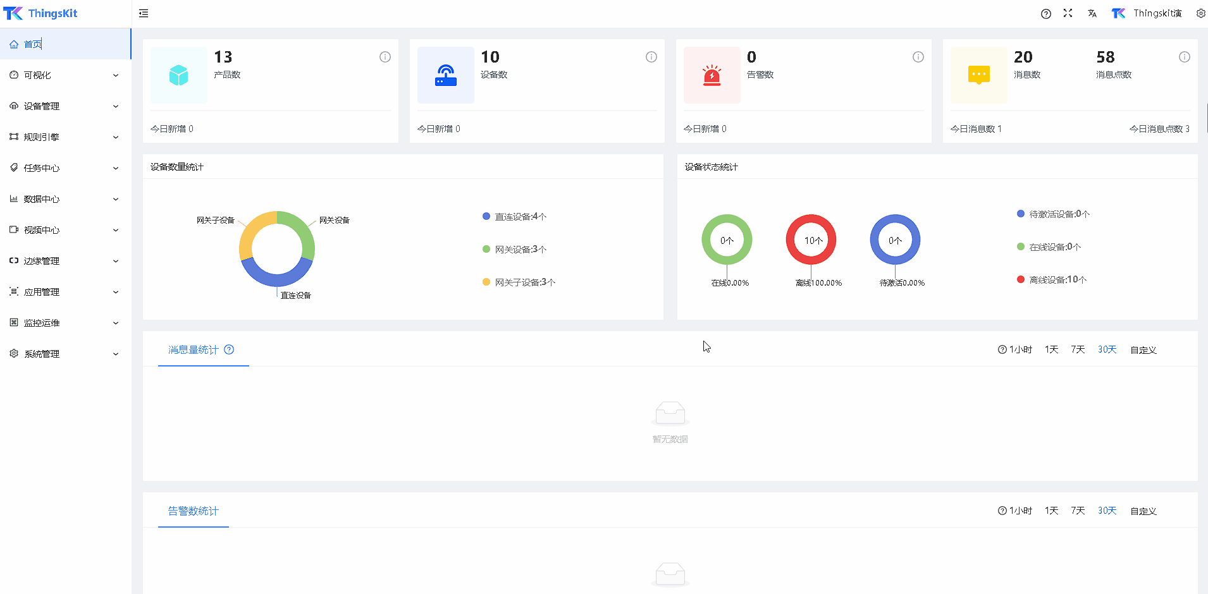1208x594 pixels.
Task: Toggle 直连设备:4个 legend entry
Action: click(x=515, y=217)
